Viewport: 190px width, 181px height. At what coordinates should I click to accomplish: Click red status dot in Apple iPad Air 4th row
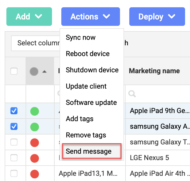[34, 174]
